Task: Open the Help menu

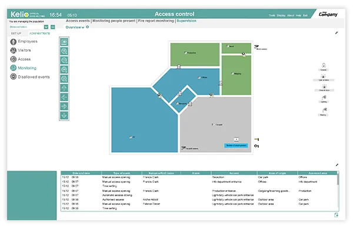Action: (x=298, y=15)
